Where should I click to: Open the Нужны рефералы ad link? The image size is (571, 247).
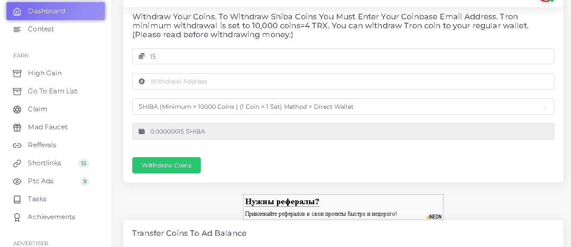click(x=282, y=202)
